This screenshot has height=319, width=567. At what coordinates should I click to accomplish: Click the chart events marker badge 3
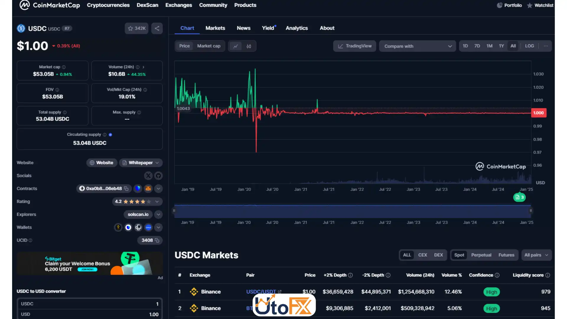point(519,197)
